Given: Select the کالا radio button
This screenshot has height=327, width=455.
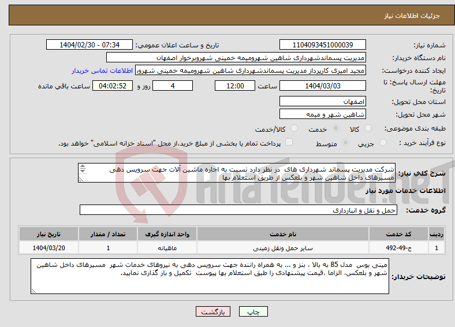Looking at the screenshot, I should click(x=368, y=128).
